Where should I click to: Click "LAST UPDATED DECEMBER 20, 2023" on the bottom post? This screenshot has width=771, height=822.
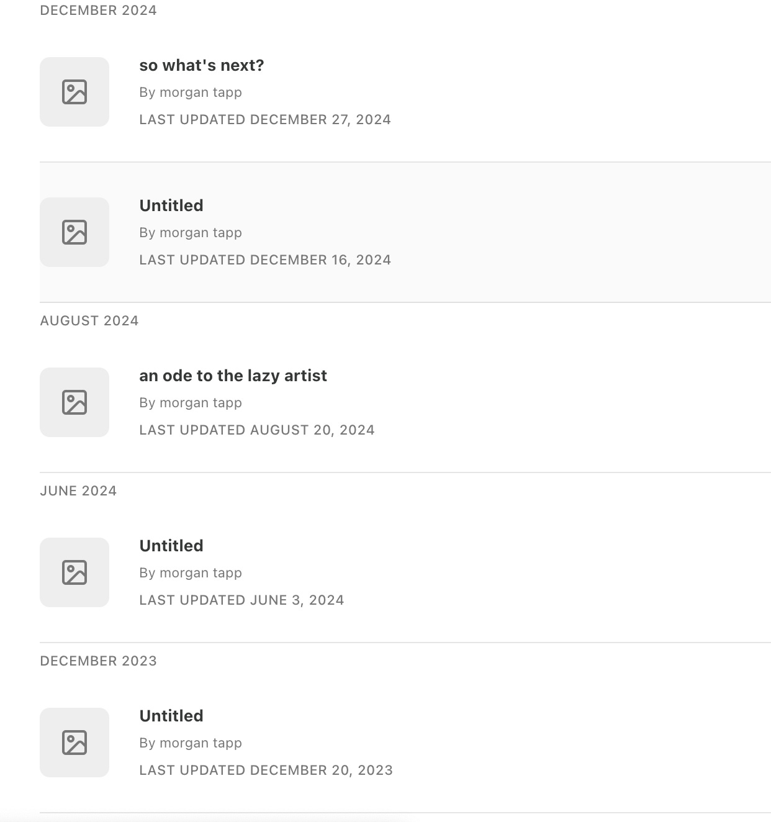coord(266,770)
